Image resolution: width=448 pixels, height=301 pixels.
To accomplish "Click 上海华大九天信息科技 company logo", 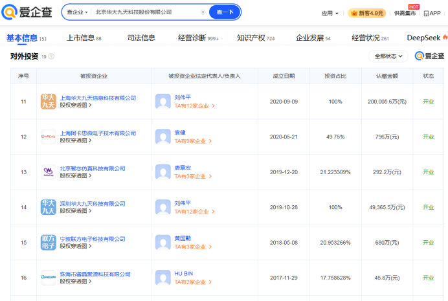I will click(x=49, y=101).
